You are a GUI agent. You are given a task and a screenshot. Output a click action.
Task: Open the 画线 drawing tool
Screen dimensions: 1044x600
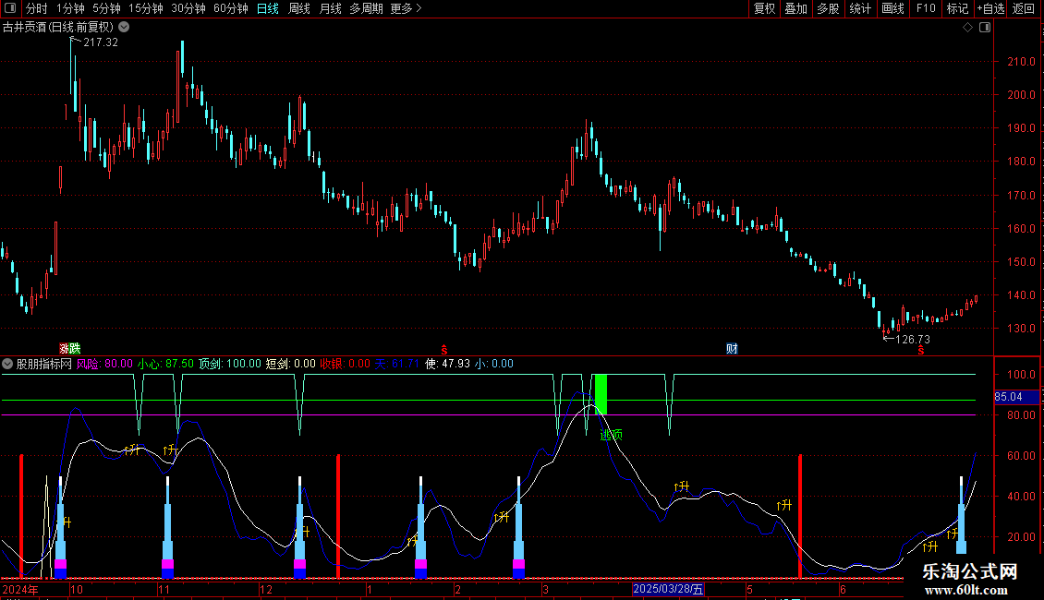click(x=892, y=8)
